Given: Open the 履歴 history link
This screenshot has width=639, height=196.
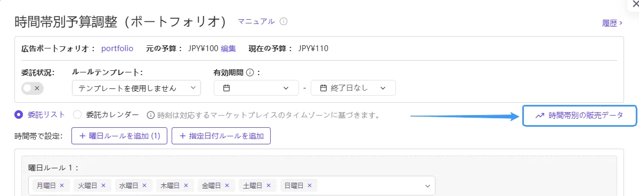Looking at the screenshot, I should click(612, 23).
